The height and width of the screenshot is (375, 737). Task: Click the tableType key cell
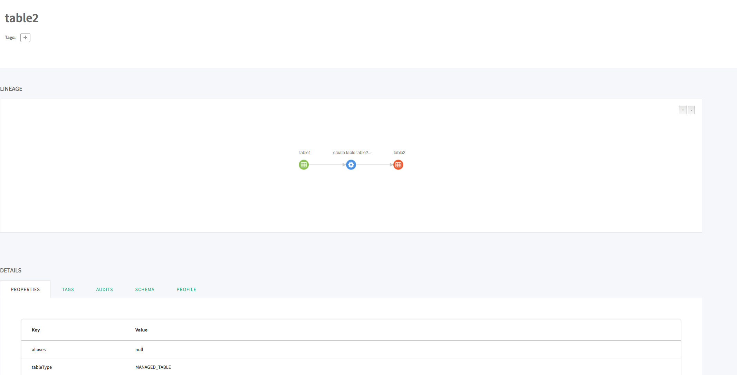point(42,367)
